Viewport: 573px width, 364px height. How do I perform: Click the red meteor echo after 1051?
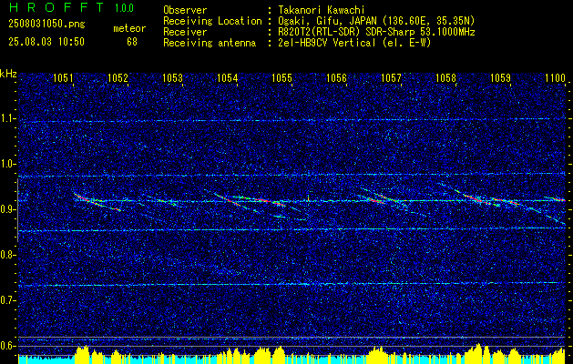[82, 197]
